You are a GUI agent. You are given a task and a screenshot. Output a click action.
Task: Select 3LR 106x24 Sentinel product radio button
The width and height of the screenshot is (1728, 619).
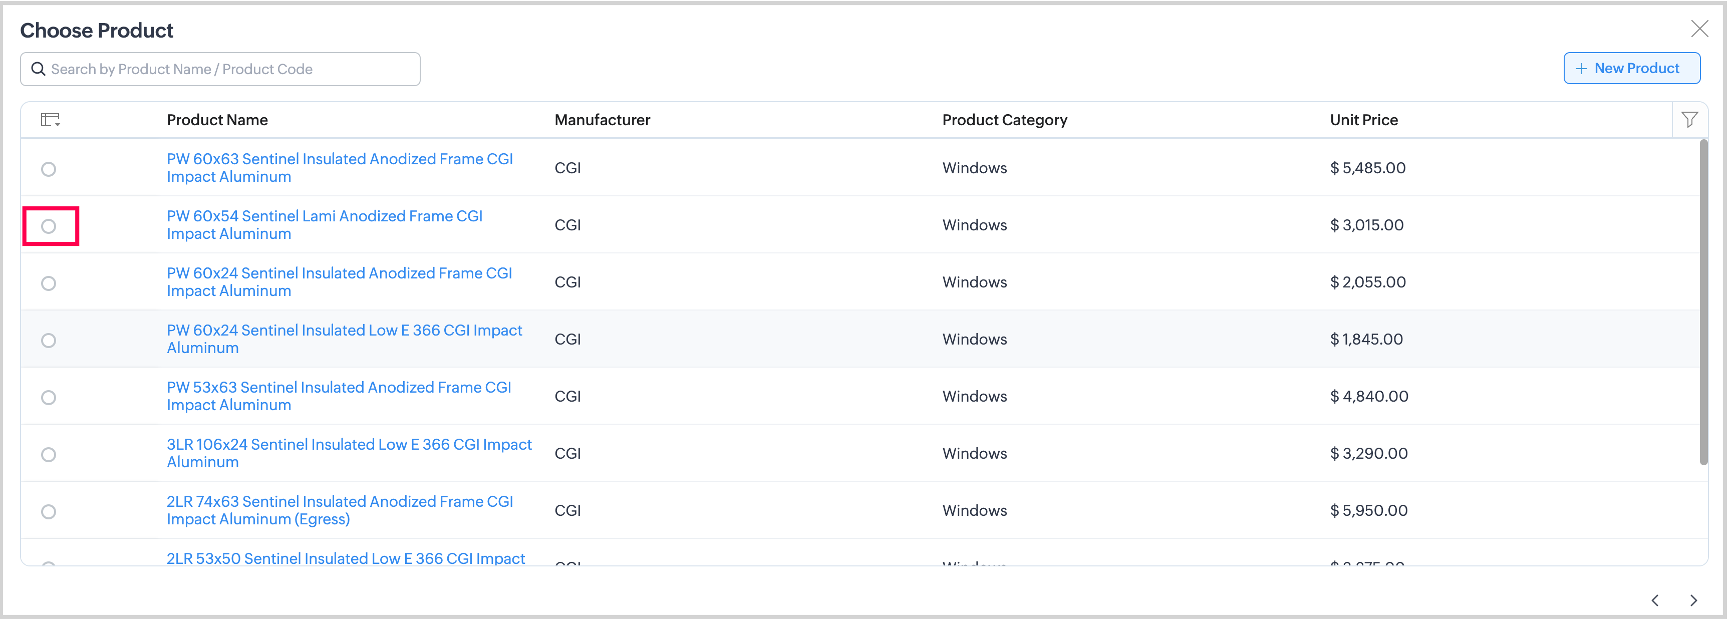point(48,454)
